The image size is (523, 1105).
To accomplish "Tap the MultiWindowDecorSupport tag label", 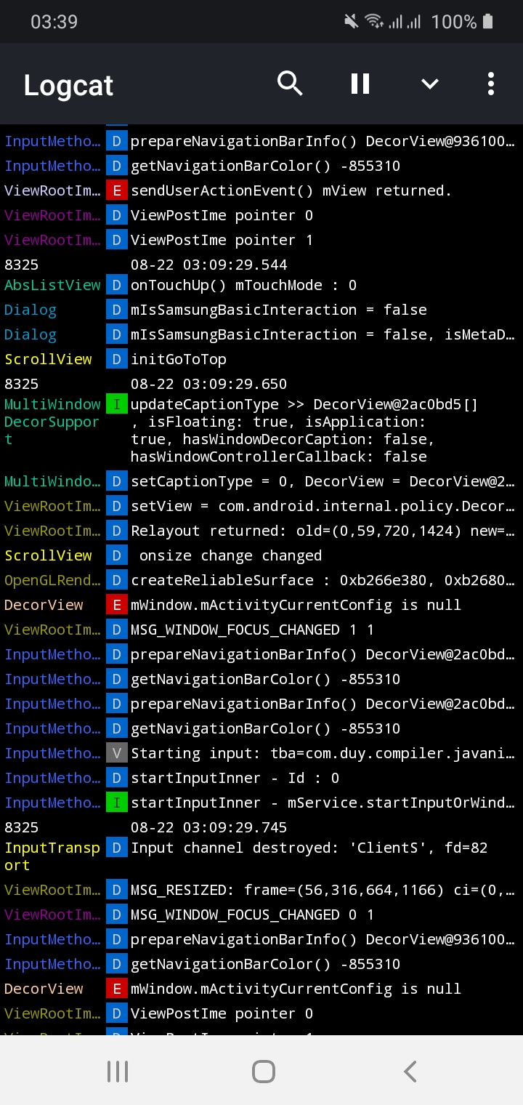I will tap(51, 422).
